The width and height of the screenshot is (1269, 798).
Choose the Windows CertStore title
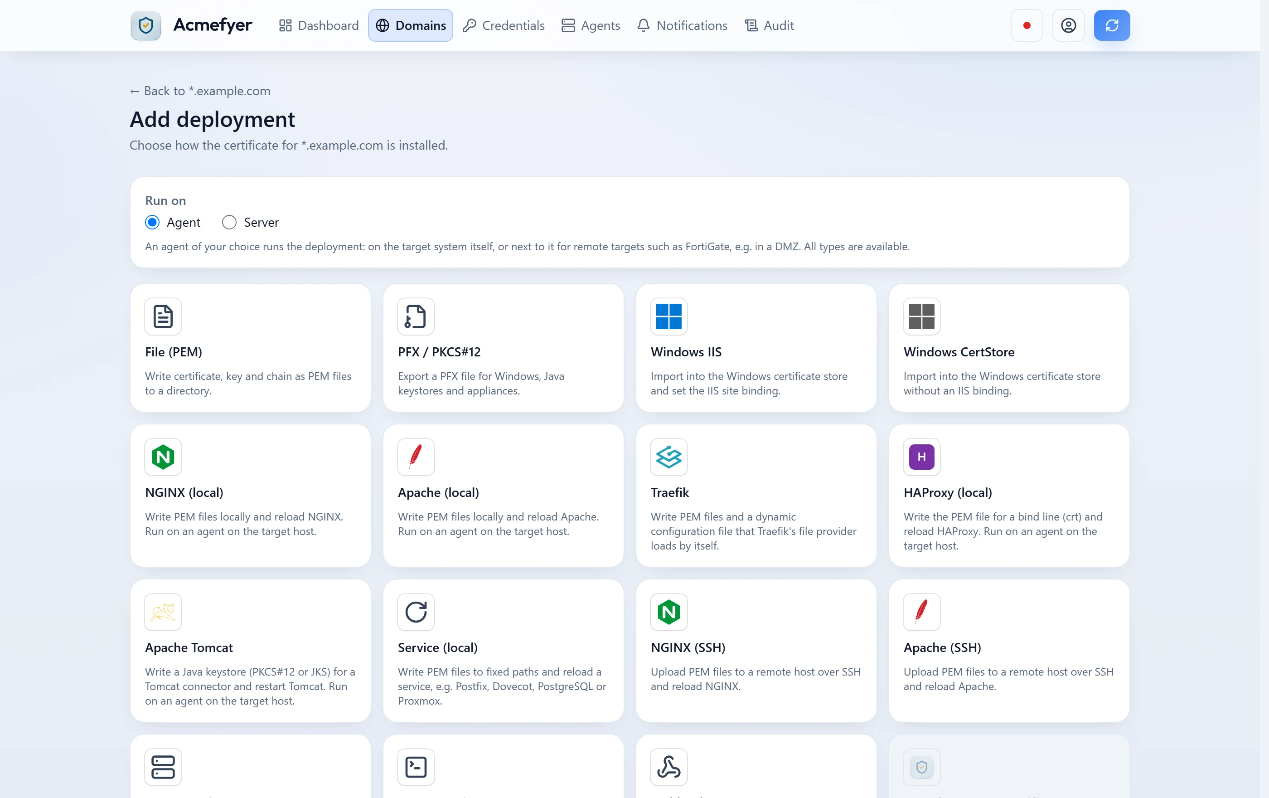(959, 352)
